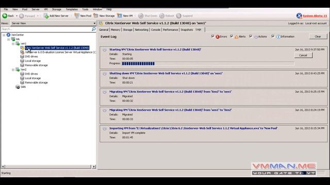Collapse the xen1 server node
330x185 pixels.
pyautogui.click(x=13, y=44)
